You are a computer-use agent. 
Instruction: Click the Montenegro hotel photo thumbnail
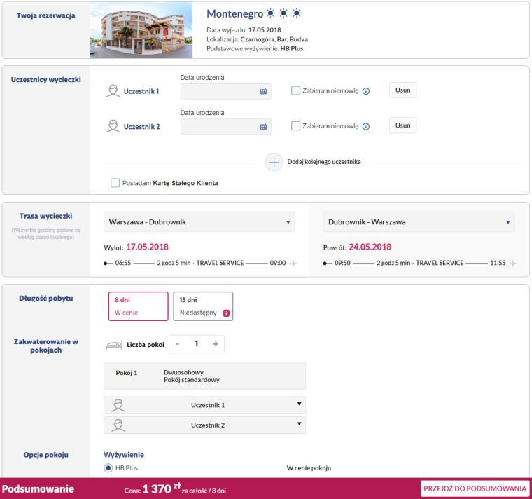141,30
